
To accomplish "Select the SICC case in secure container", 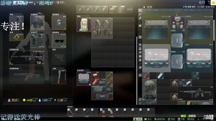I will pyautogui.click(x=99, y=89).
